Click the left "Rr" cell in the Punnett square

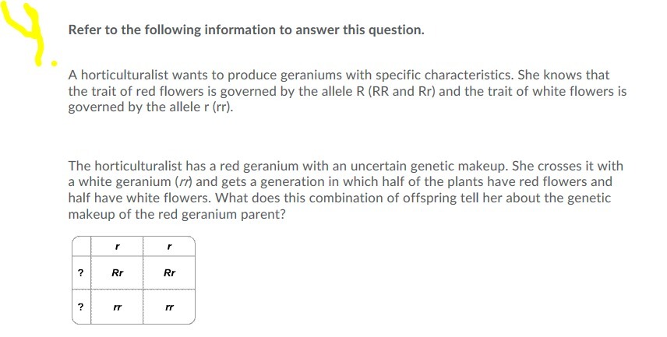(117, 273)
